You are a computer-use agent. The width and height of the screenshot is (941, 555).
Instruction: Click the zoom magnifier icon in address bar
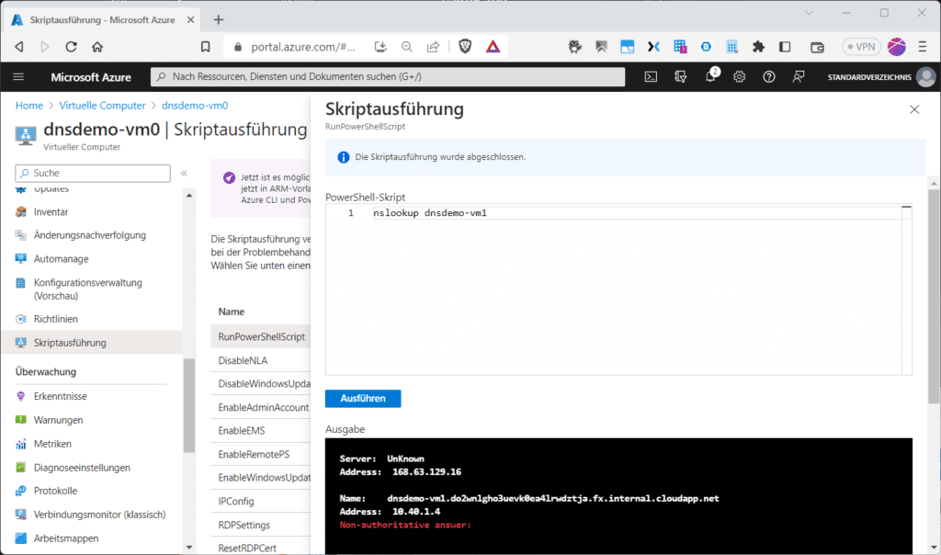pos(407,47)
